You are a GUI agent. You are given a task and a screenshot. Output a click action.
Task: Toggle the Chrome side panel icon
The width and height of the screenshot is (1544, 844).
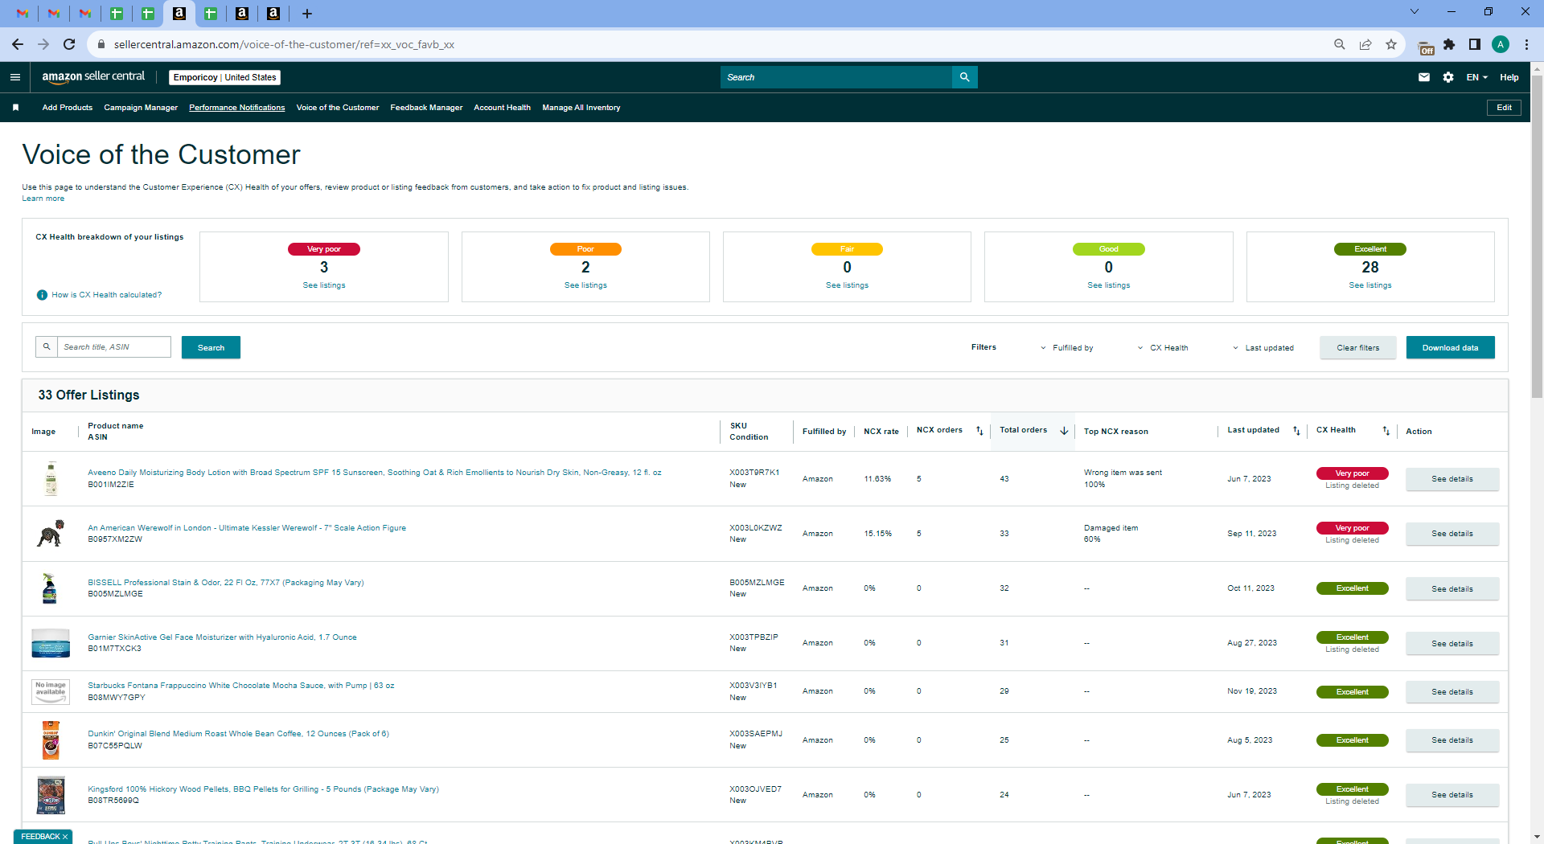pos(1475,44)
